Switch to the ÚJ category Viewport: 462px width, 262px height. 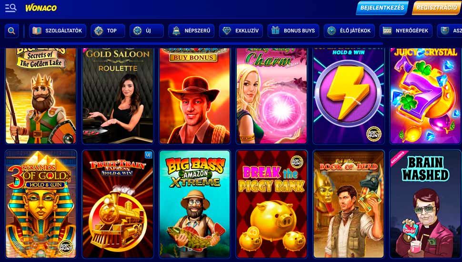point(146,30)
